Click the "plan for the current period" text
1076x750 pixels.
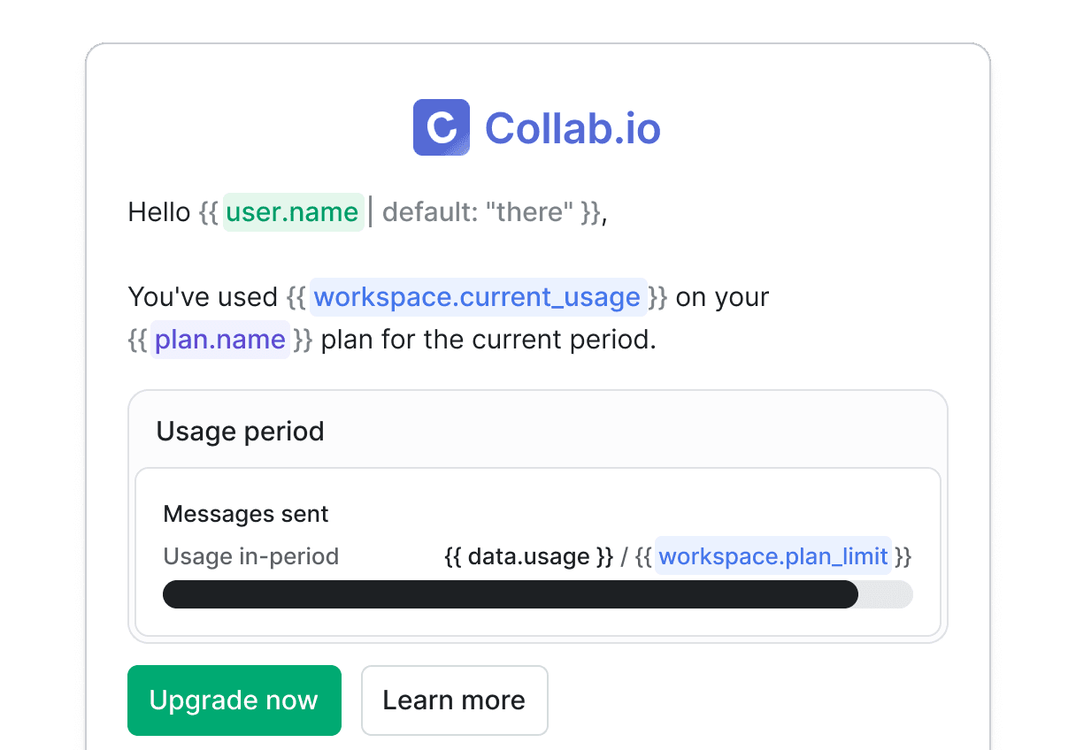[x=488, y=340]
